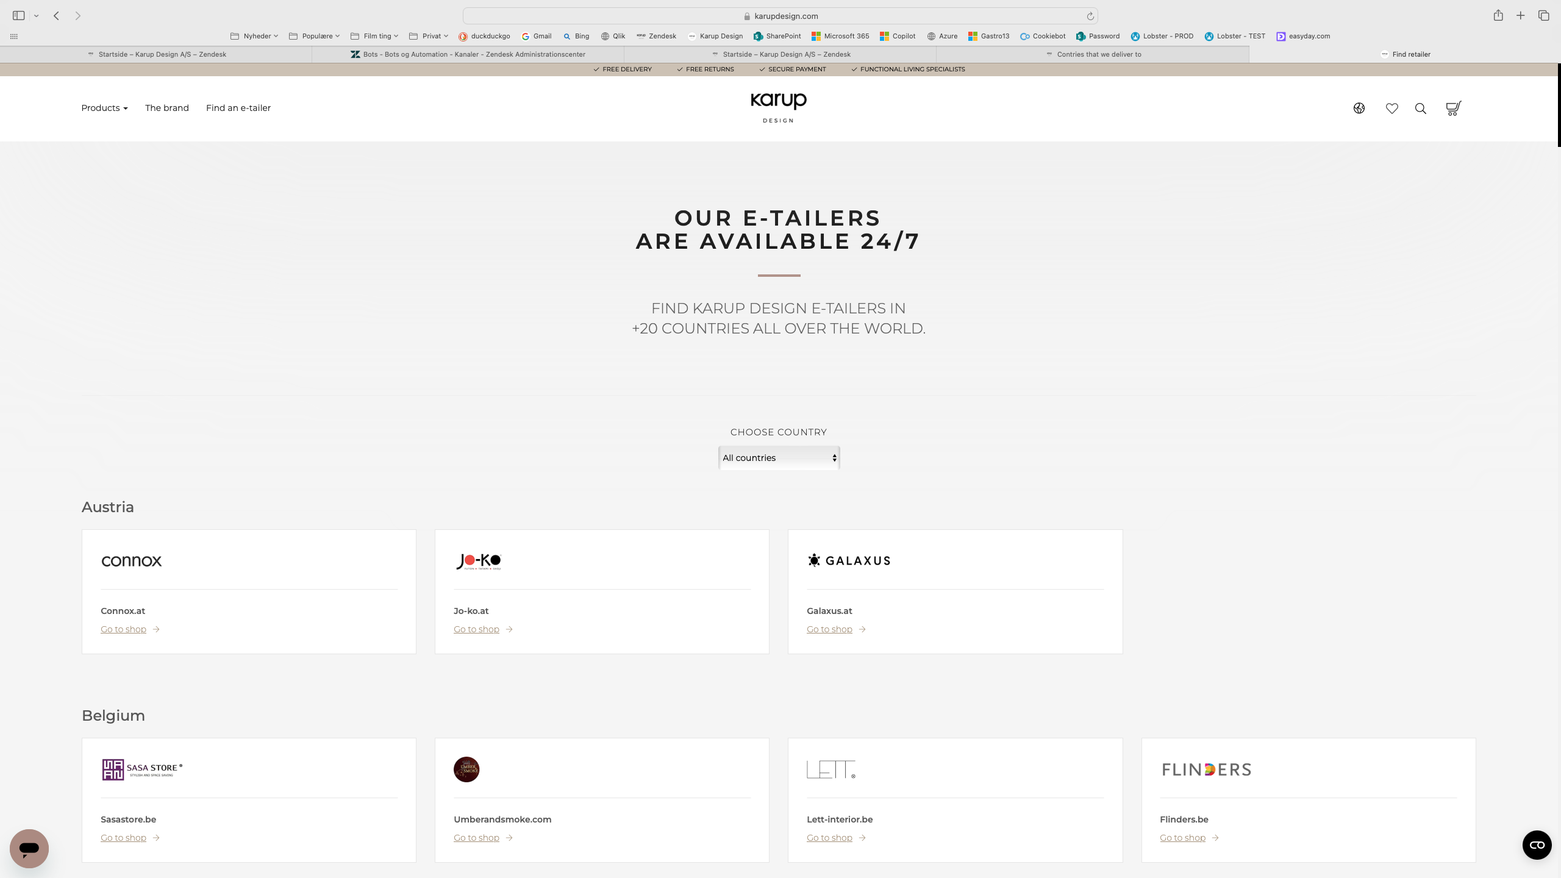This screenshot has height=878, width=1561.
Task: Click Go to shop under Connox.at
Action: pos(123,629)
